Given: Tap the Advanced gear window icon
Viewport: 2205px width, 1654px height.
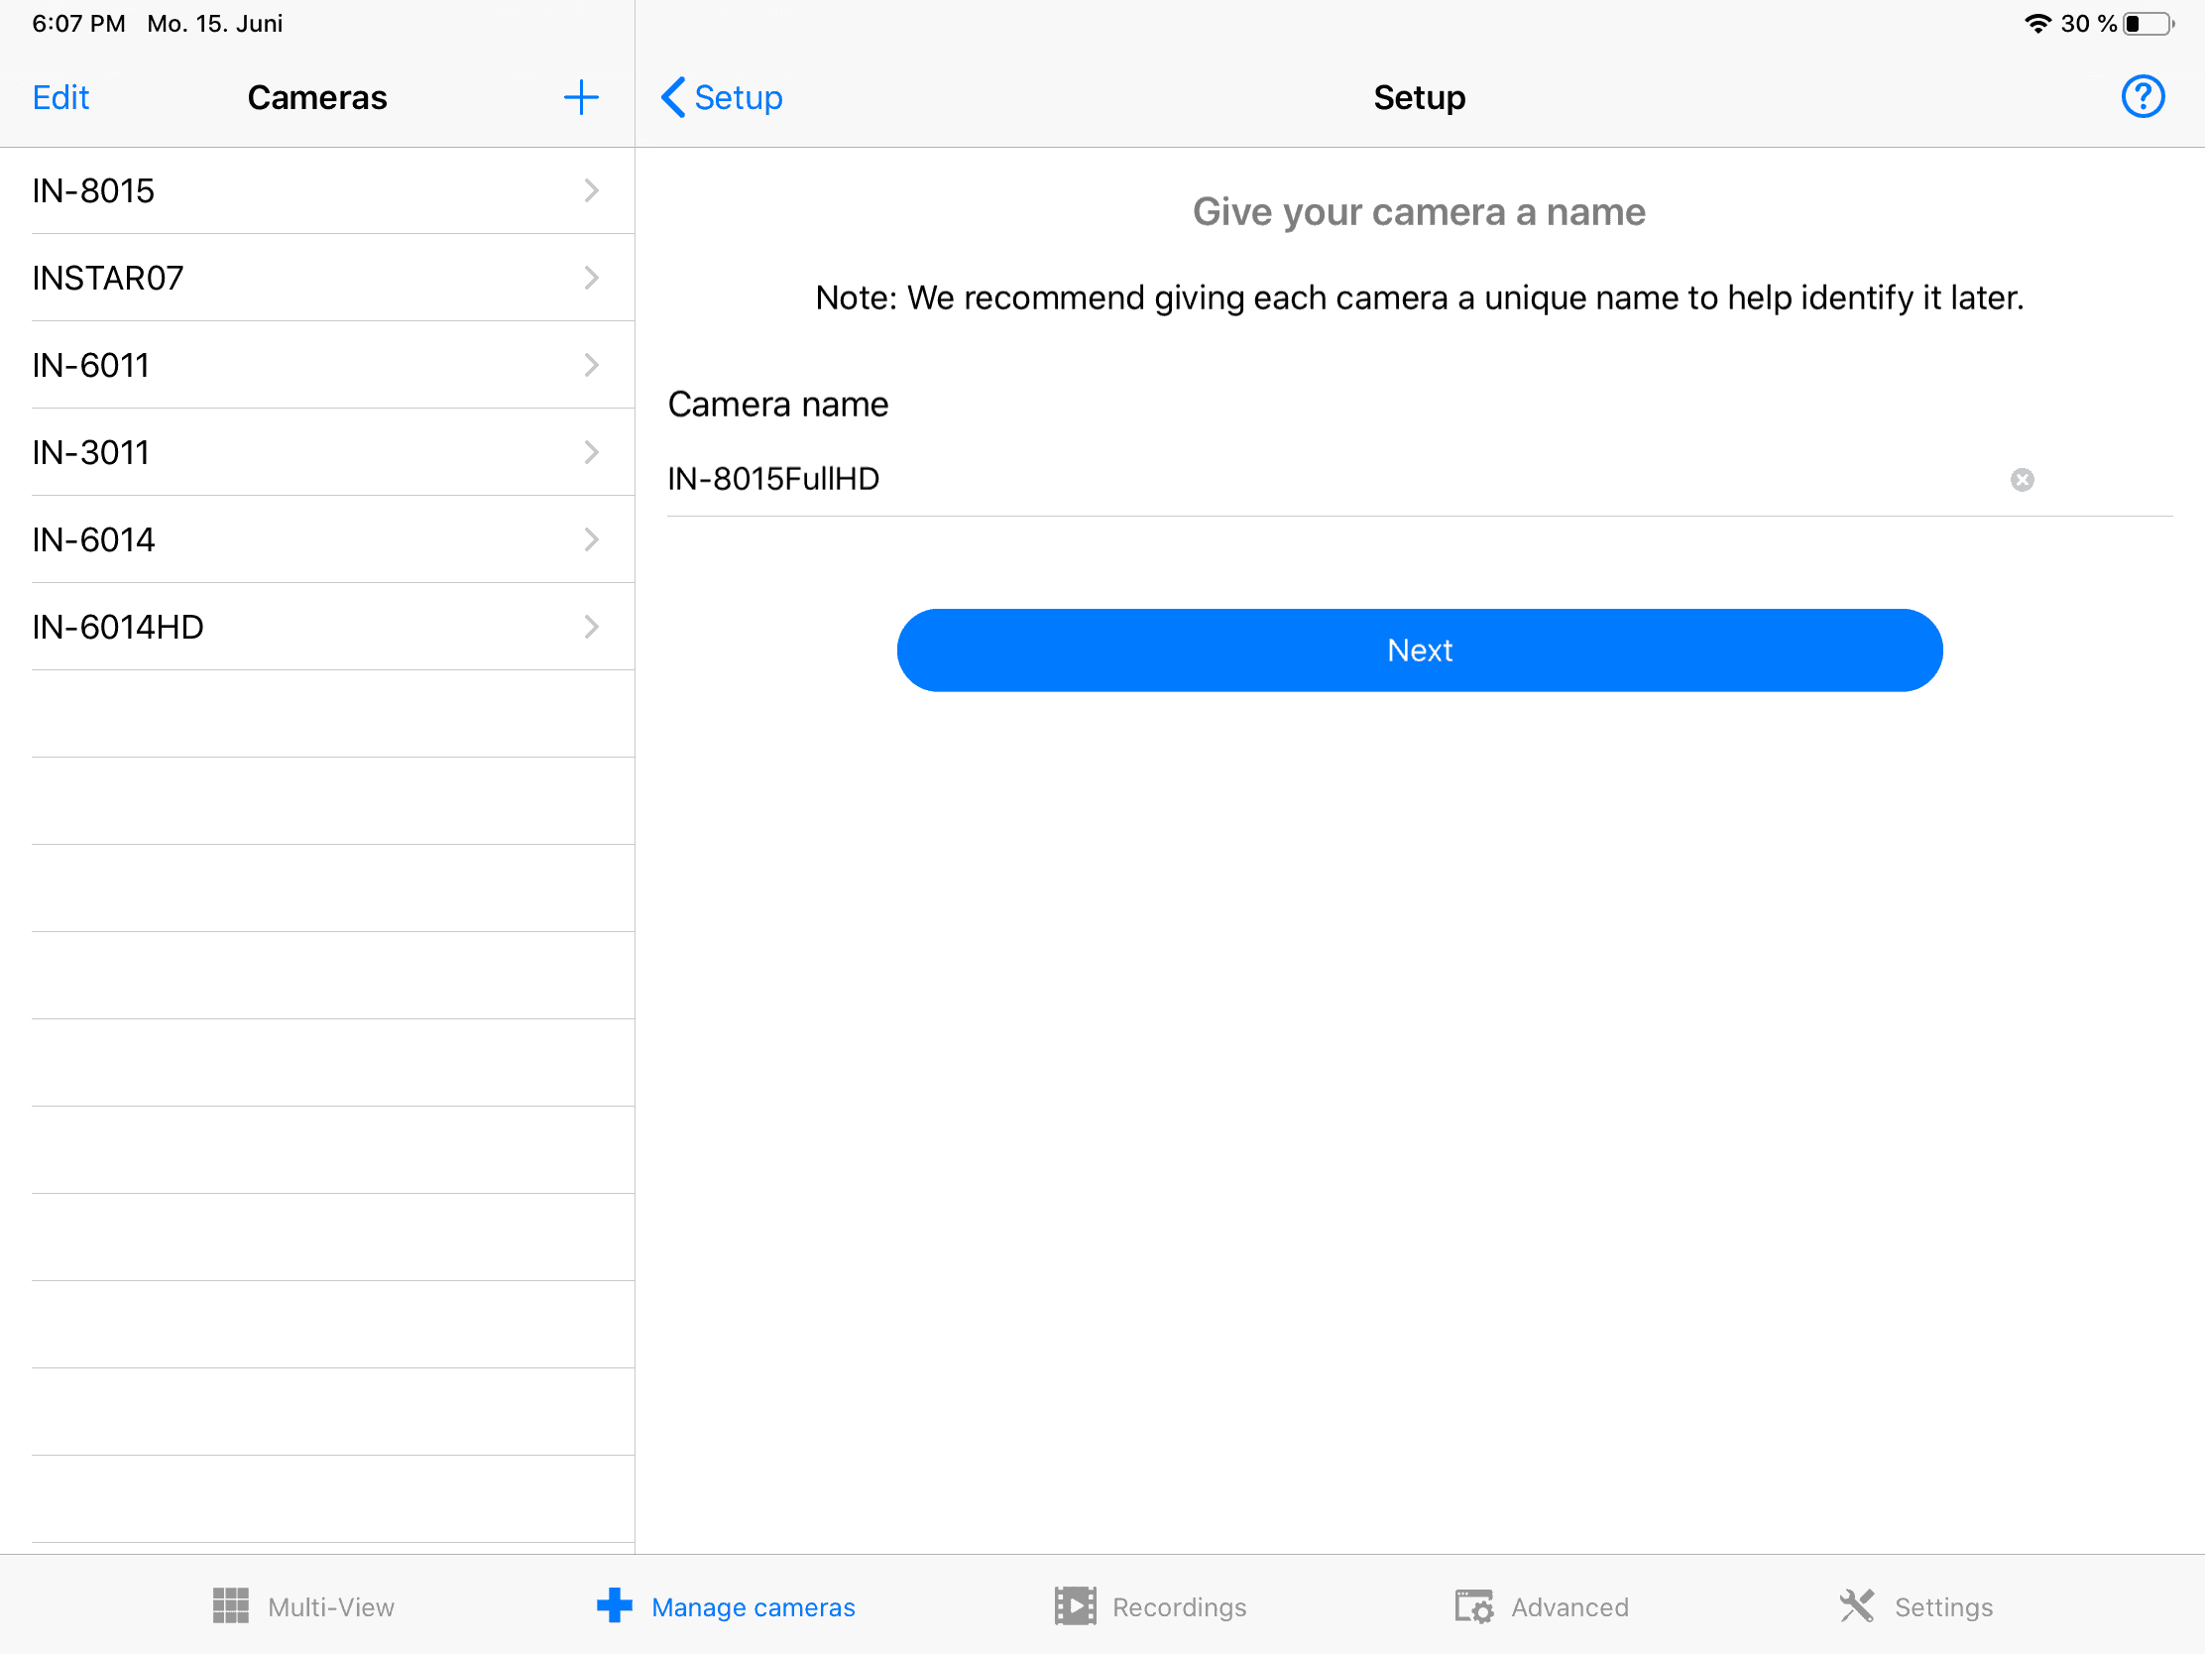Looking at the screenshot, I should [x=1472, y=1606].
